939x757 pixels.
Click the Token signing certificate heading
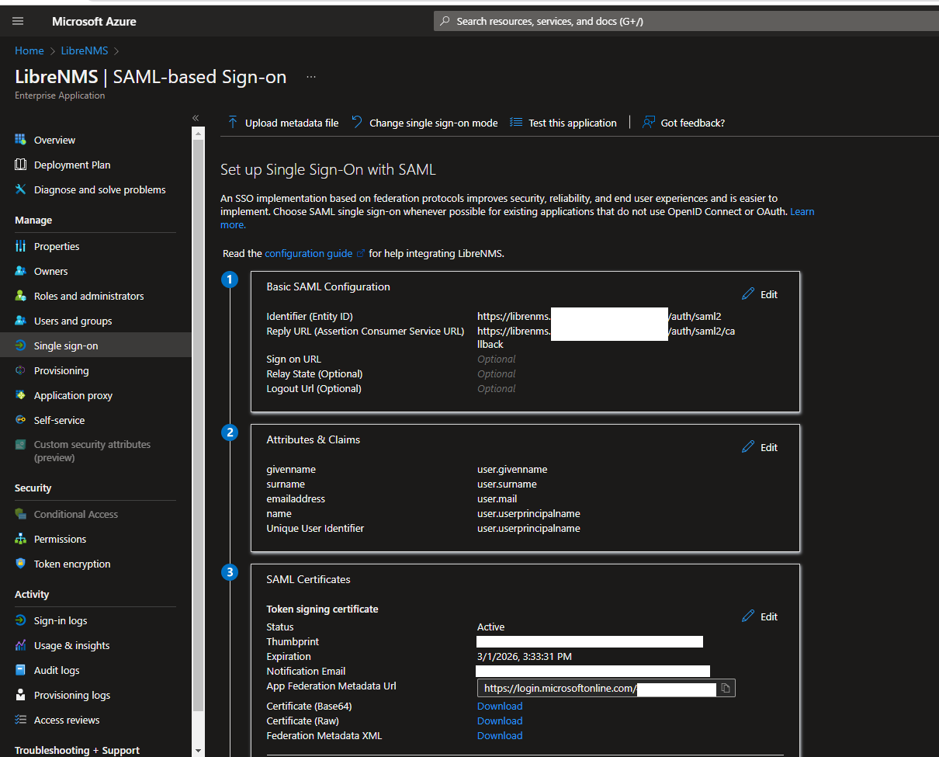pyautogui.click(x=322, y=609)
